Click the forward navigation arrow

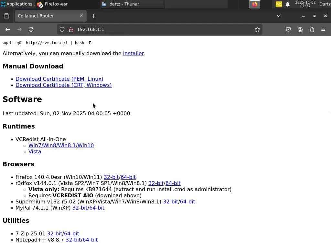pos(19,29)
